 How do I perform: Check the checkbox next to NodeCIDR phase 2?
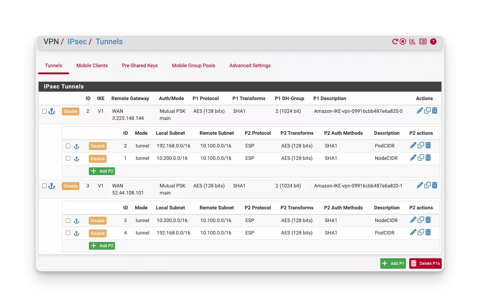pos(68,158)
